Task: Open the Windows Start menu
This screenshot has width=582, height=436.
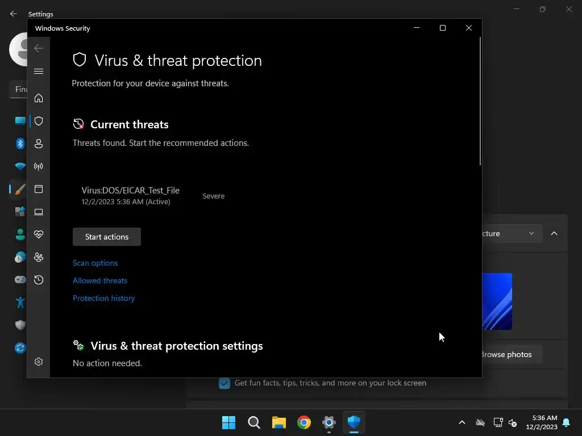Action: click(x=228, y=422)
